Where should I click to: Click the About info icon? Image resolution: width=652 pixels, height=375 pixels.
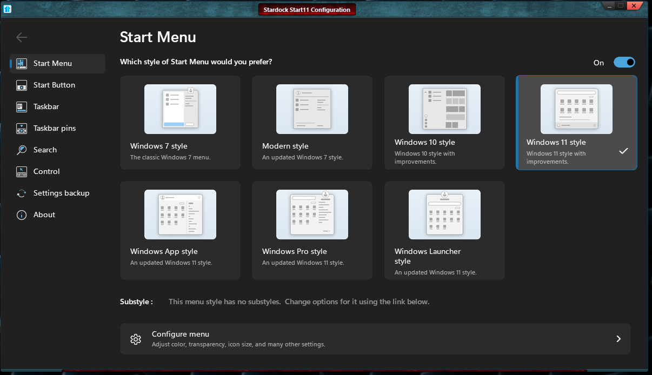tap(22, 215)
